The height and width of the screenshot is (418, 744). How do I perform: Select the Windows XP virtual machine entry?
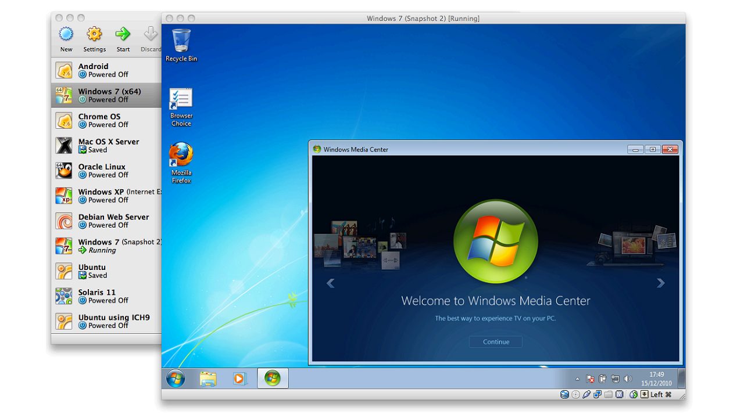tap(106, 196)
